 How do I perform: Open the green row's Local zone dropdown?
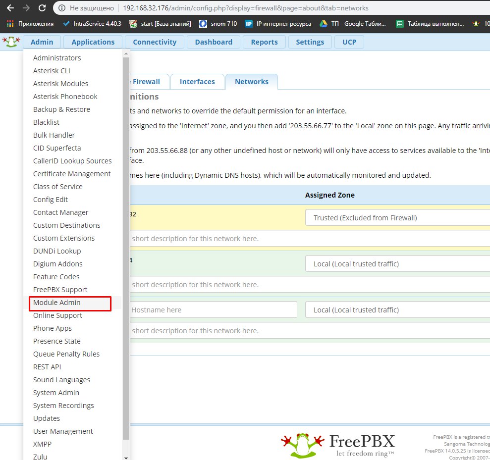click(397, 264)
